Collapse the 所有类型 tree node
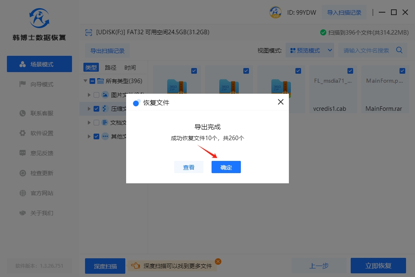Image resolution: width=415 pixels, height=277 pixels. pyautogui.click(x=85, y=81)
